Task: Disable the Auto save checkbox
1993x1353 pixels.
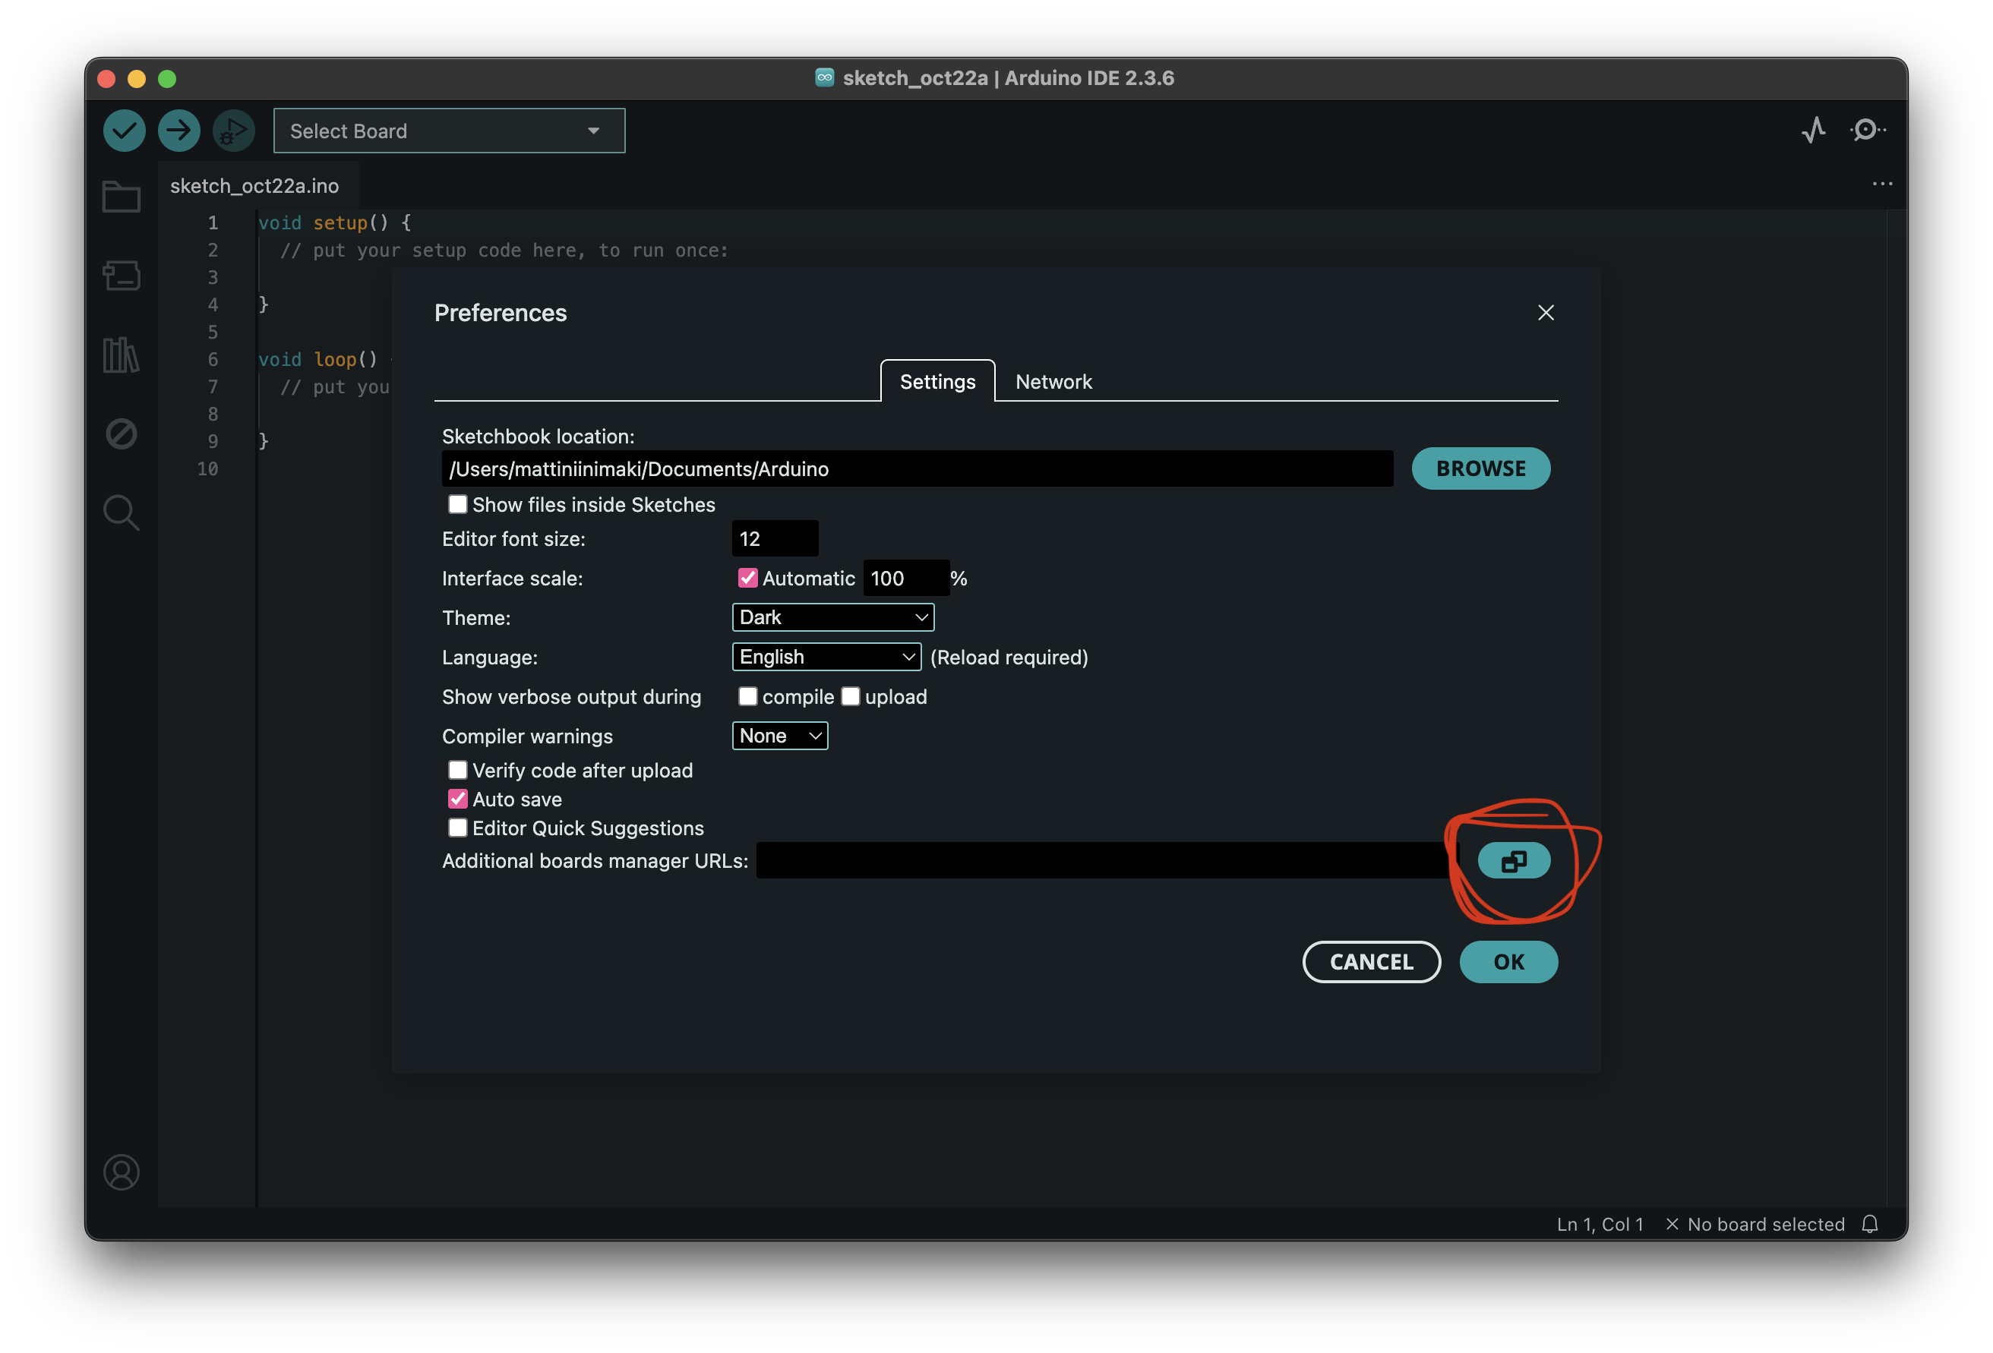Action: pyautogui.click(x=458, y=799)
